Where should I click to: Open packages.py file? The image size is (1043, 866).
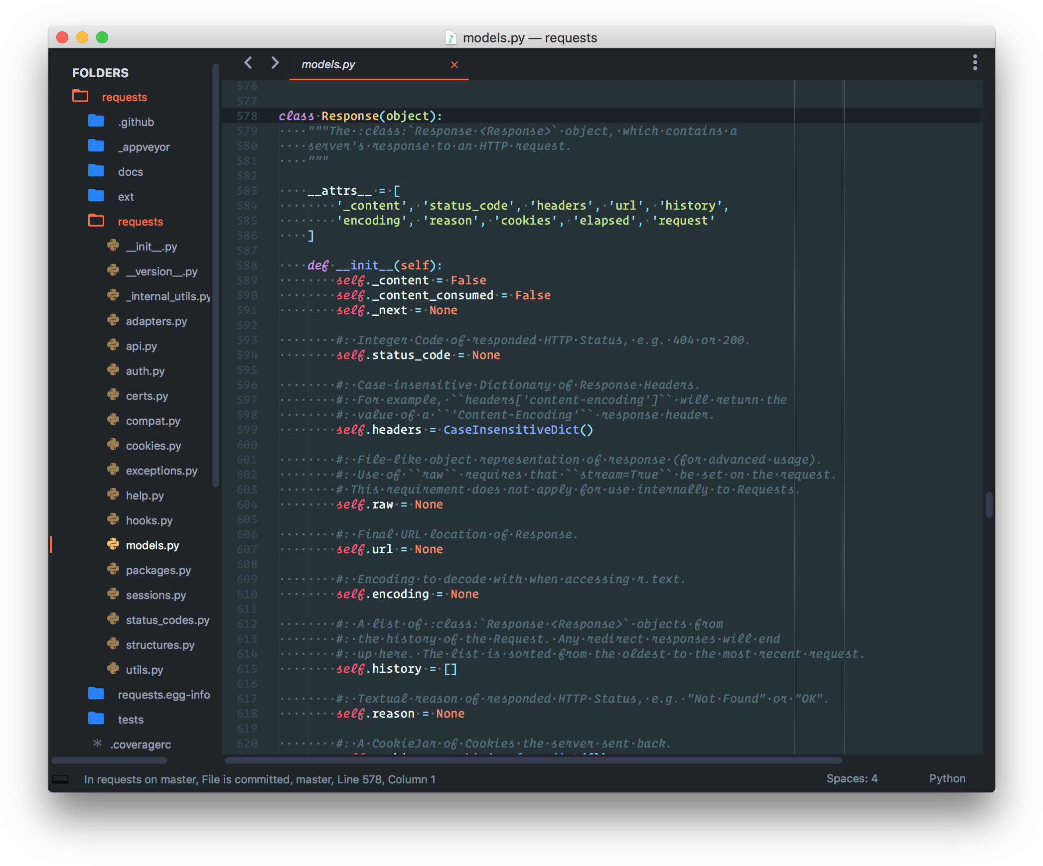[x=158, y=570]
